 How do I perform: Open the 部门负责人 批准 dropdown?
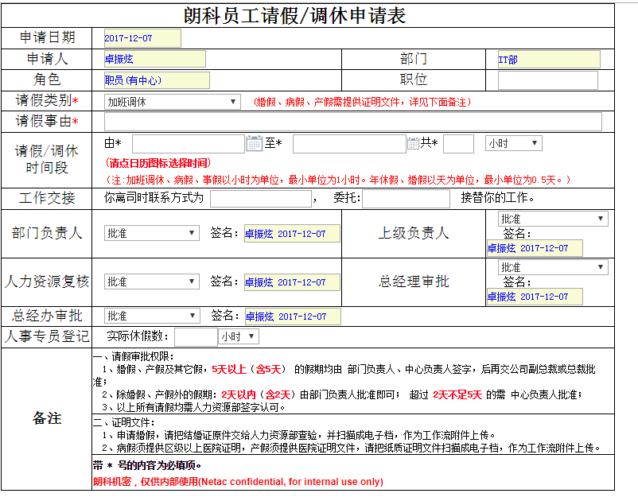coord(152,234)
